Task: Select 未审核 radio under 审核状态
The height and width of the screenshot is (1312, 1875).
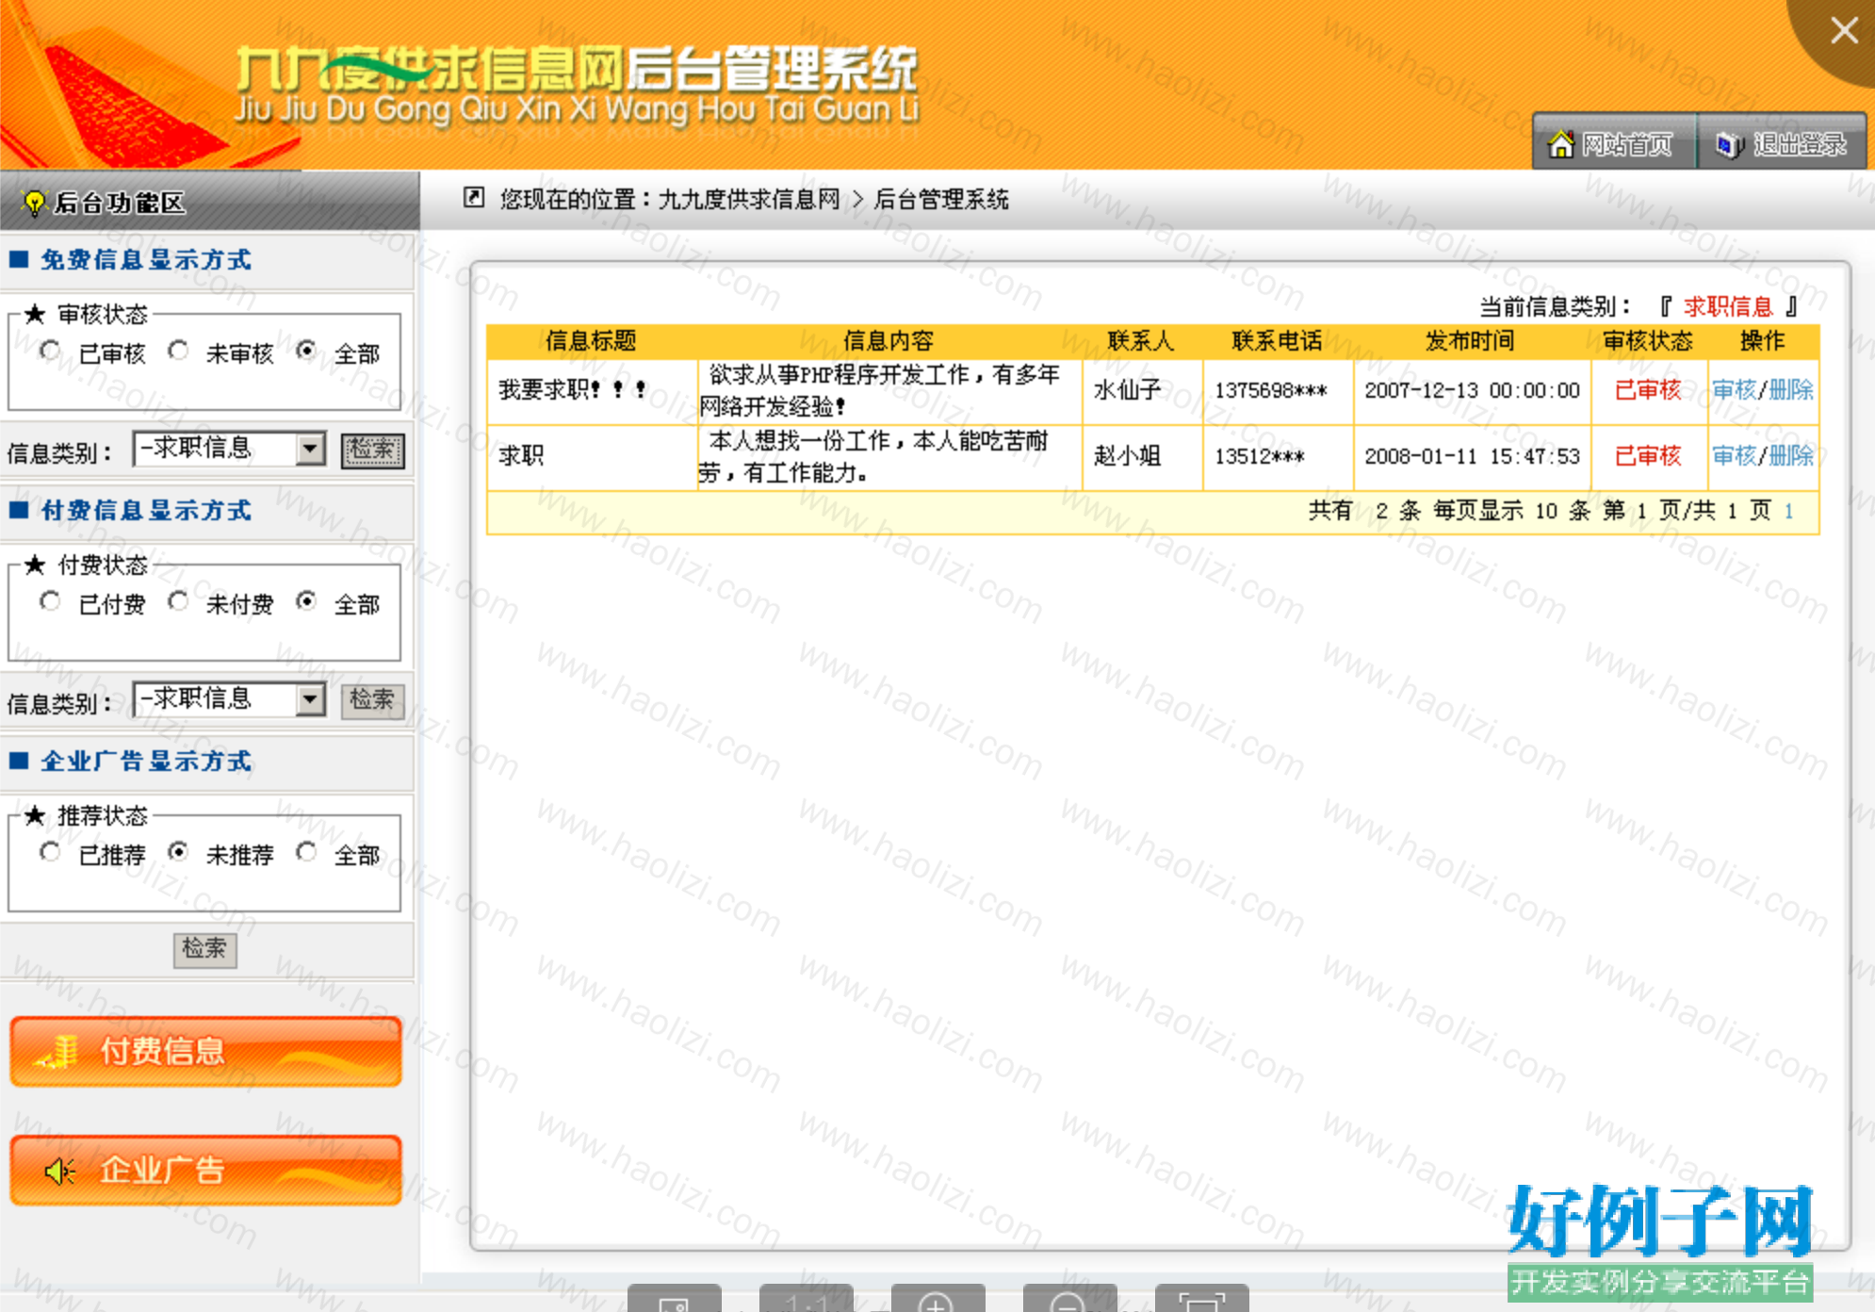Action: click(x=178, y=352)
